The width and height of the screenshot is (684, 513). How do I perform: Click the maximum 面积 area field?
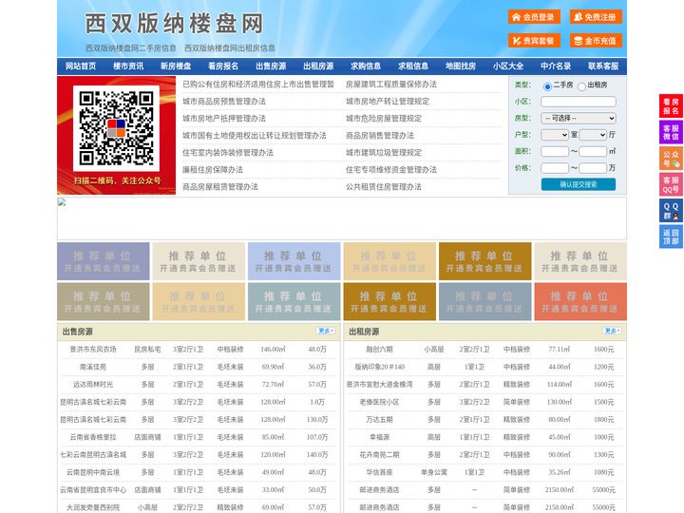(x=593, y=151)
